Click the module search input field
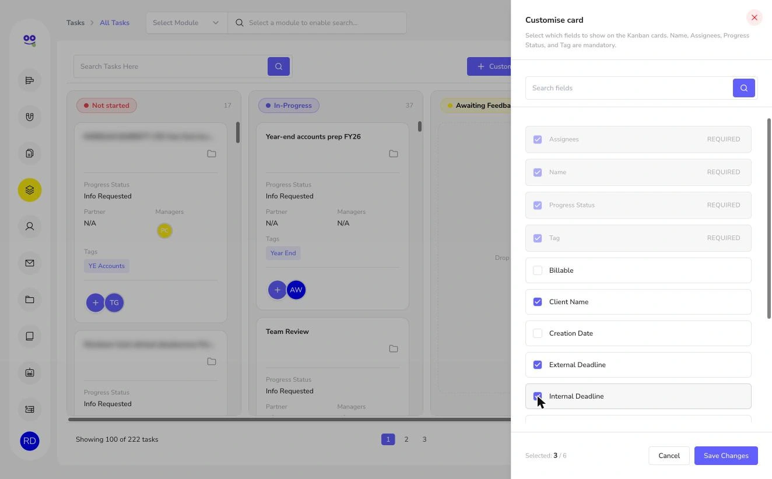Screen dimensions: 772x479 [317, 23]
